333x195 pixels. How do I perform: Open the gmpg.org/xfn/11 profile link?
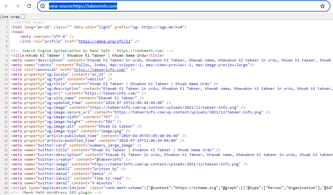tap(105, 41)
